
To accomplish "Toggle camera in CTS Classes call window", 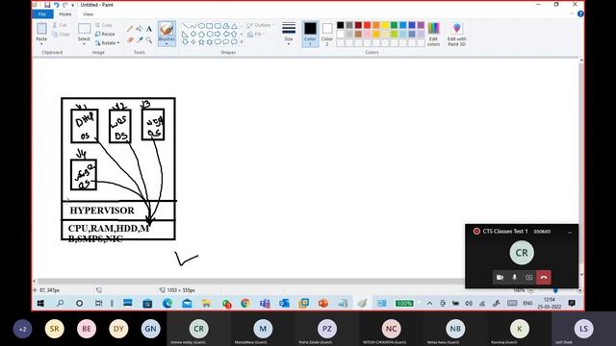I will (x=500, y=278).
